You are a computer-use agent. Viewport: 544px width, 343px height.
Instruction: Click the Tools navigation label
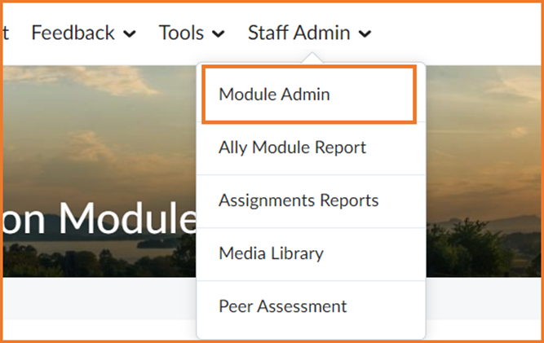[181, 33]
